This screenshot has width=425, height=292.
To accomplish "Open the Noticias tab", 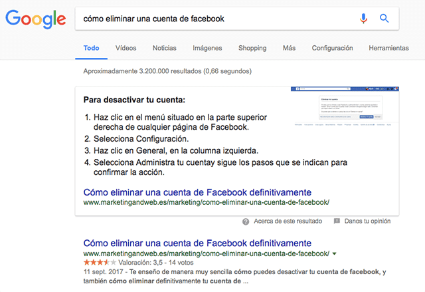I will tap(164, 48).
